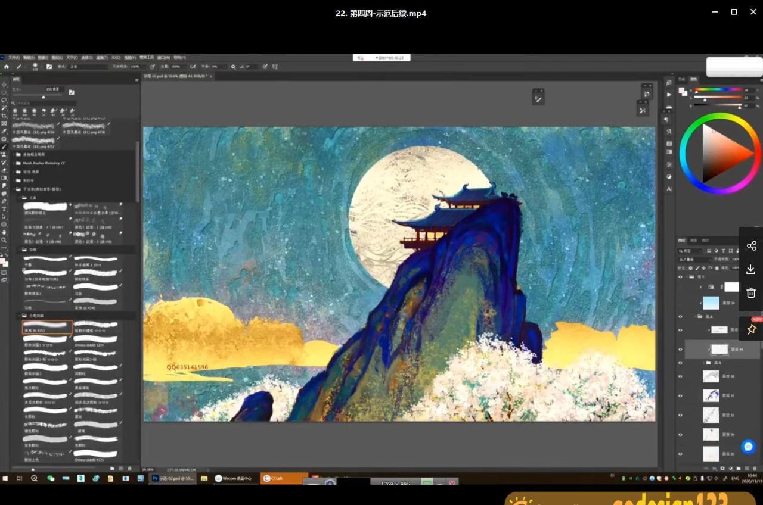Select the highlighted 柔角 brush thumbnail
Image resolution: width=763 pixels, height=505 pixels.
click(47, 327)
